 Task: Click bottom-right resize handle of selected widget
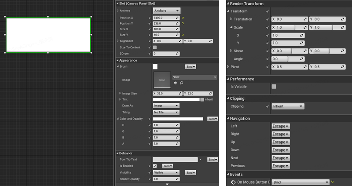coord(91,53)
